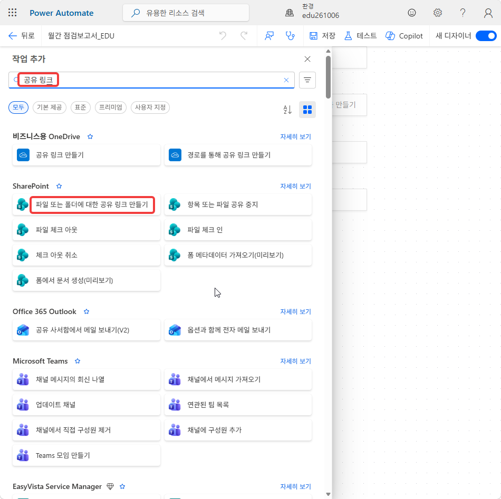The width and height of the screenshot is (501, 499).
Task: Open the send feedback person icon
Action: pos(269,35)
